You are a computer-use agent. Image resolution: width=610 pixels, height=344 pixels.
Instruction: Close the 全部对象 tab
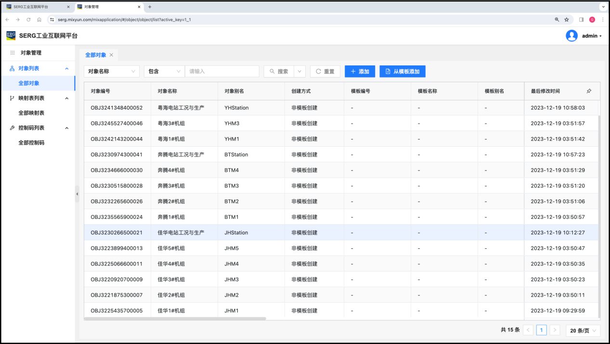click(x=111, y=55)
